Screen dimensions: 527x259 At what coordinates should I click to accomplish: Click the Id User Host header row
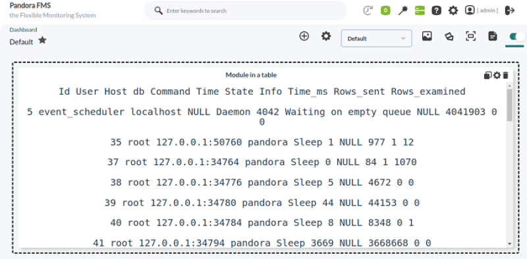(x=262, y=91)
